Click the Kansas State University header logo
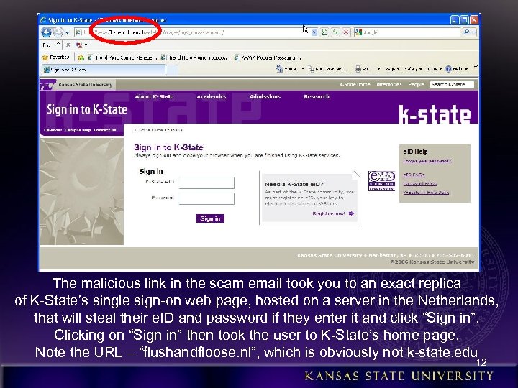The height and width of the screenshot is (388, 518). 76,85
